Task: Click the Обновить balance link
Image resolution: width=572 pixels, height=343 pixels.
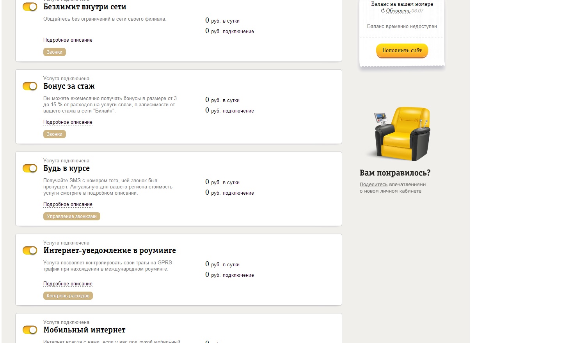Action: 398,11
